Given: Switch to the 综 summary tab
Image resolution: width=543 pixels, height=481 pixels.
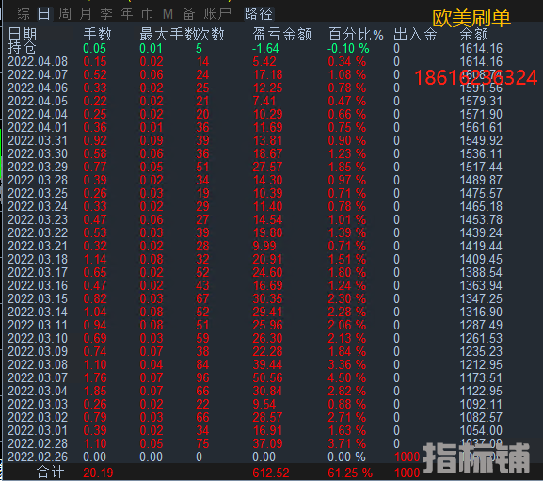Looking at the screenshot, I should coord(24,14).
